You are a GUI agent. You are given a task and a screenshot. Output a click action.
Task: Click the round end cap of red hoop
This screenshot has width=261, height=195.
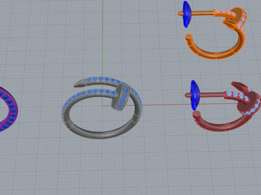pos(196,114)
